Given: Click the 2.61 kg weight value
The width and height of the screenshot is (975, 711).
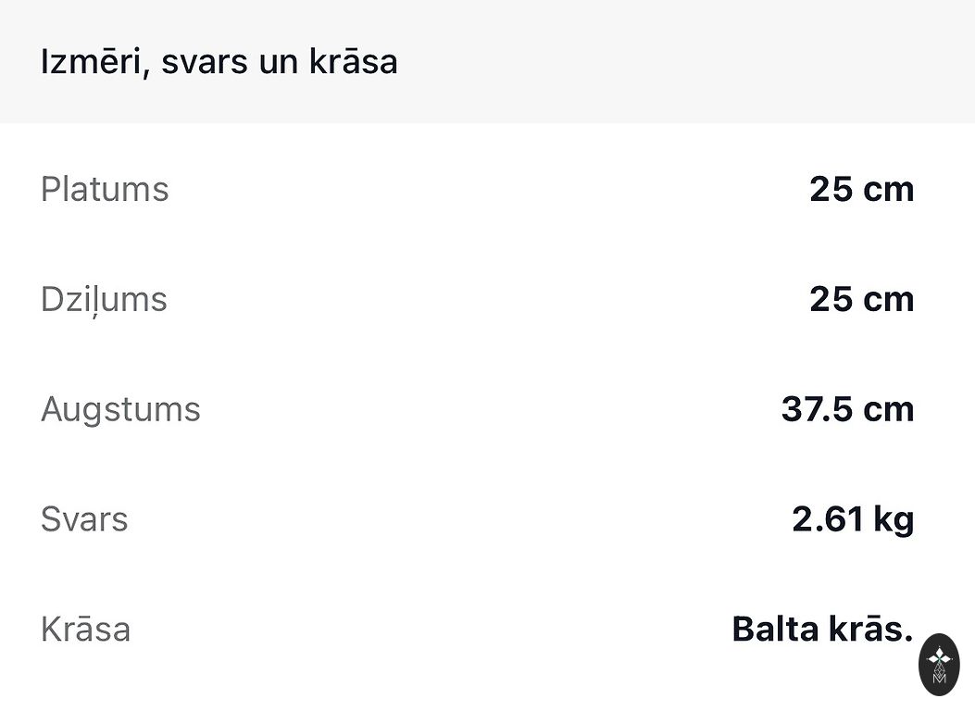Looking at the screenshot, I should 853,519.
